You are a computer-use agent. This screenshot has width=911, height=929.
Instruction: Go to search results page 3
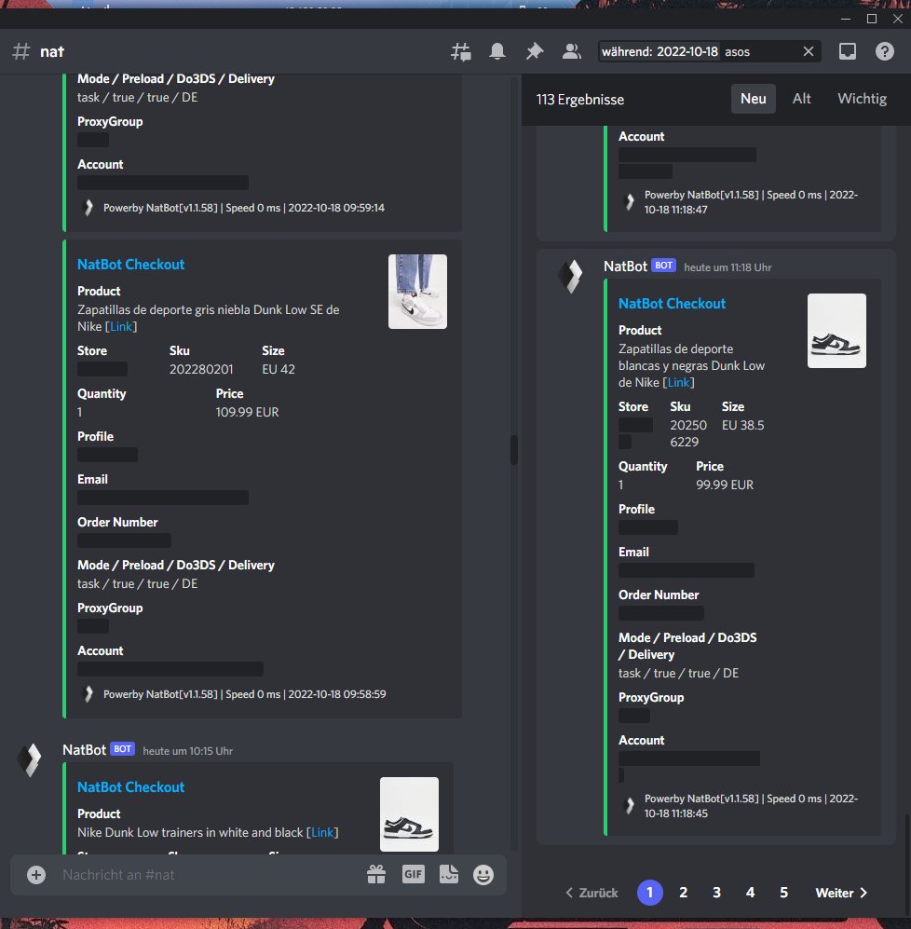pyautogui.click(x=716, y=893)
